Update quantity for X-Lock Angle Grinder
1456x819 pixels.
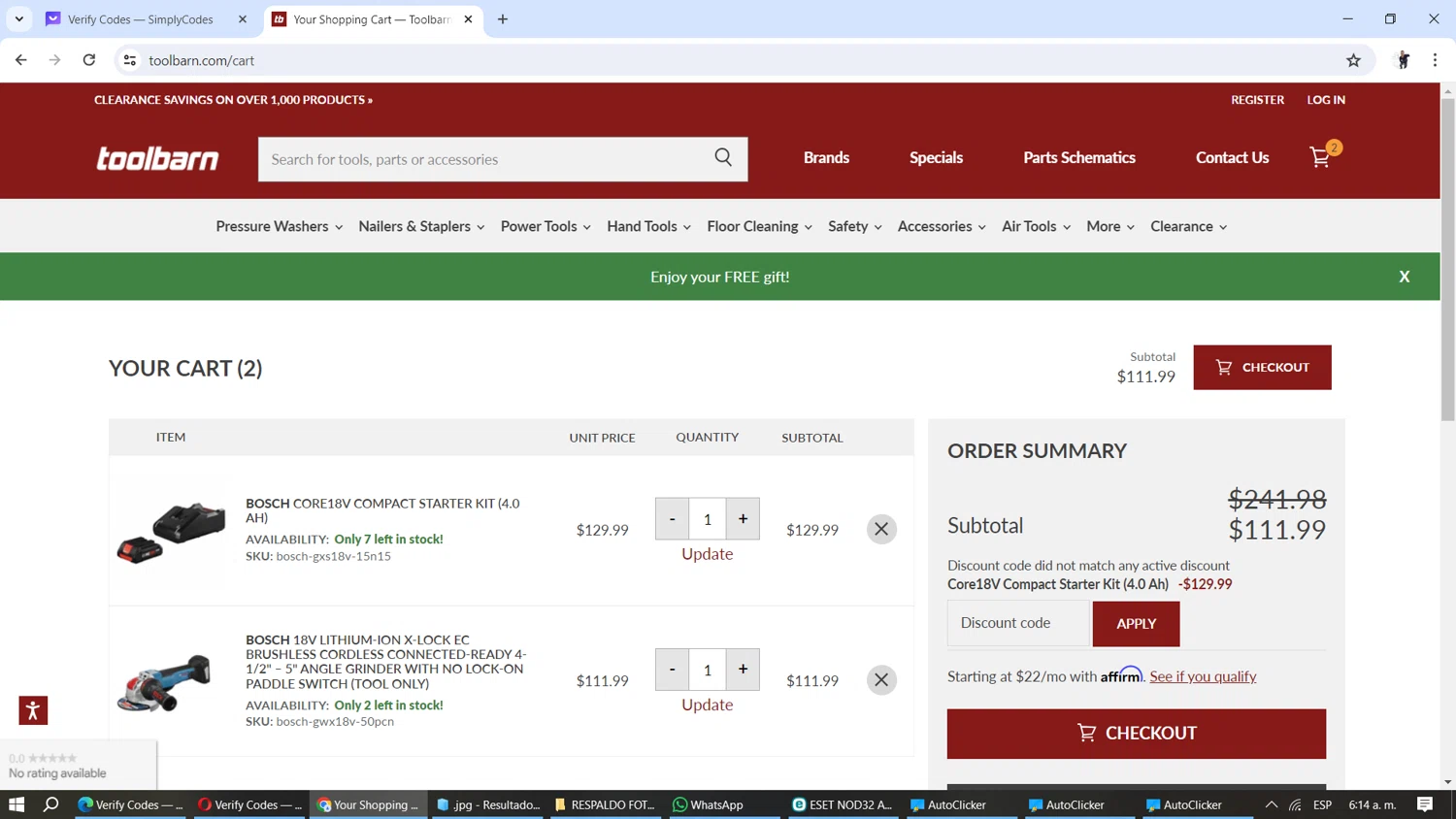click(x=707, y=704)
